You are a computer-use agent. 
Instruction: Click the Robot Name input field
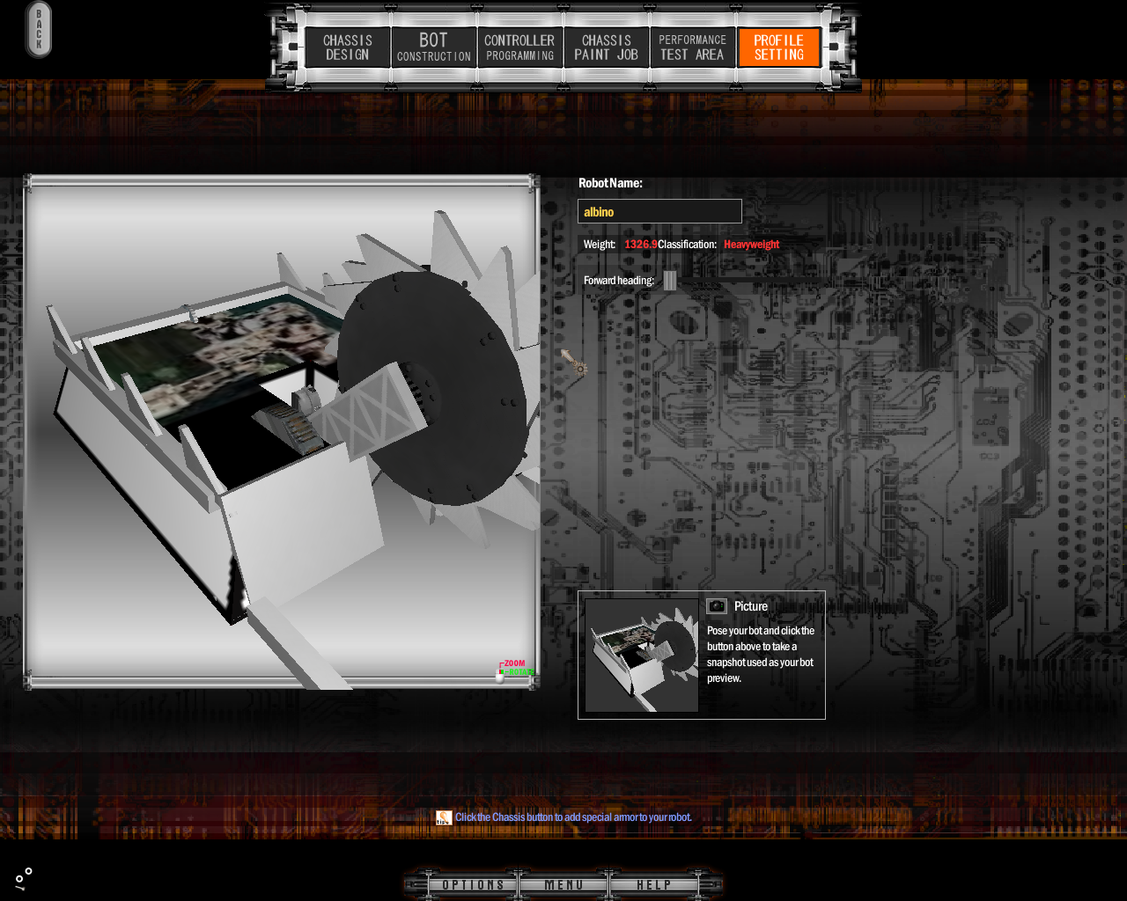pos(659,211)
